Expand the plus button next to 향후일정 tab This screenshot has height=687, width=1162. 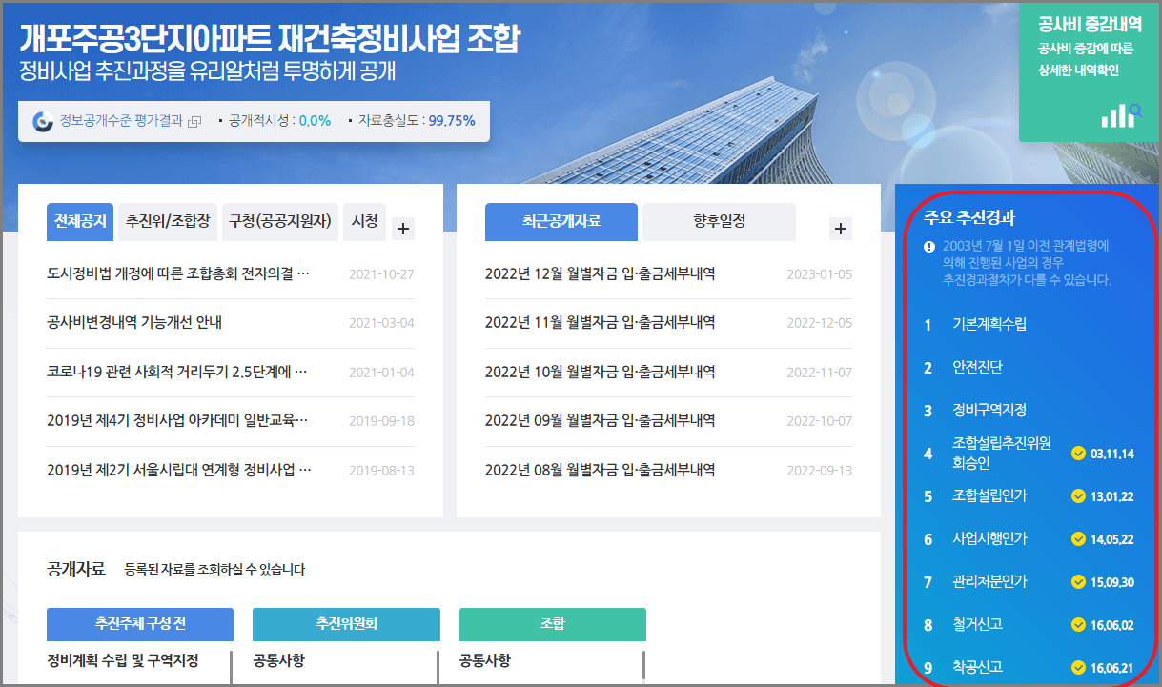(840, 228)
